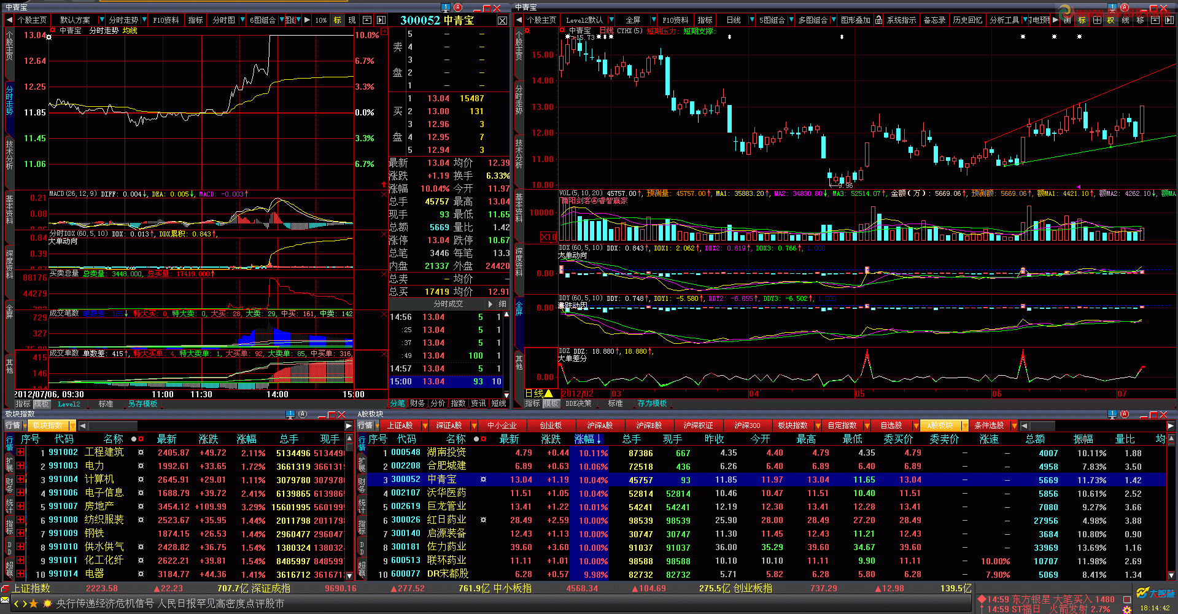The image size is (1178, 614).
Task: Click the Ⓐ icon in 板块指数 title bar
Action: (303, 414)
